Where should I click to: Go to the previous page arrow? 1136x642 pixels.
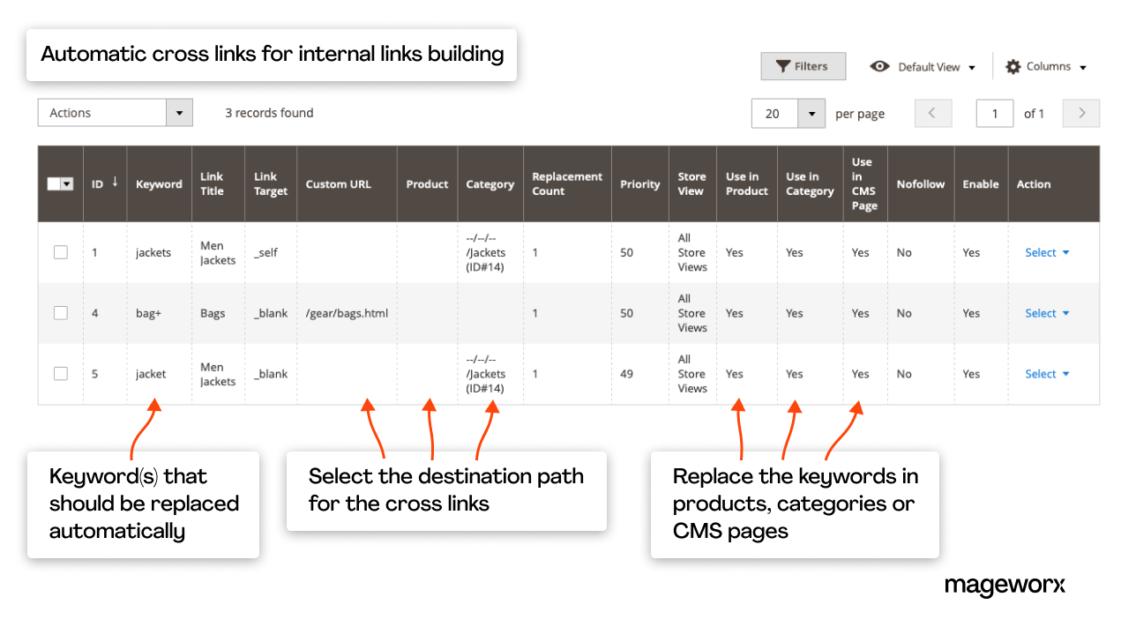[933, 113]
